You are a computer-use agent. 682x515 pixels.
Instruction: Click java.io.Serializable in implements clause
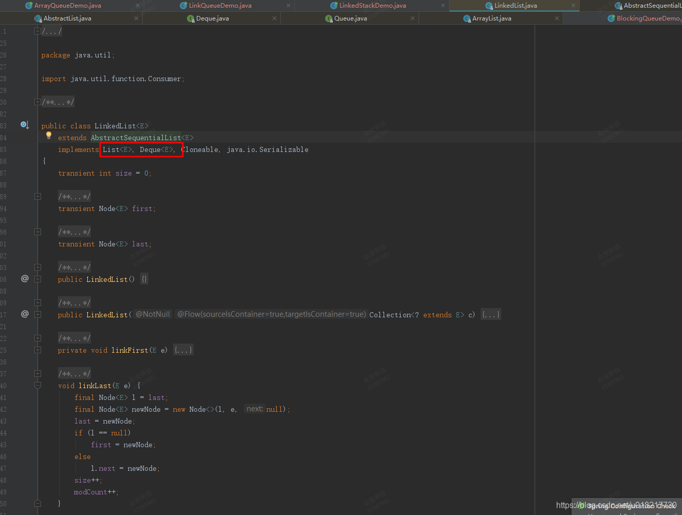[x=268, y=149]
